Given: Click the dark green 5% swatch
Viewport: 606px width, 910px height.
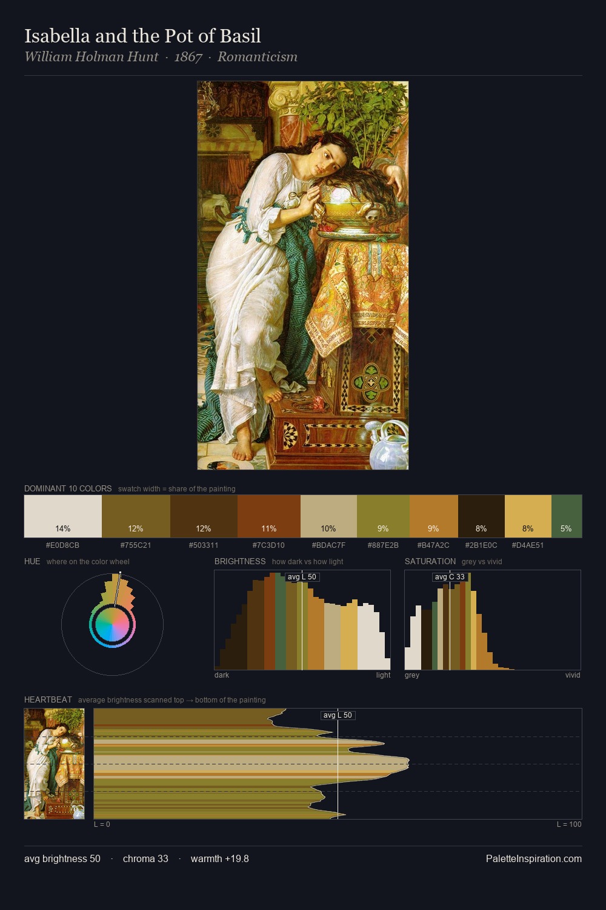Looking at the screenshot, I should (567, 516).
